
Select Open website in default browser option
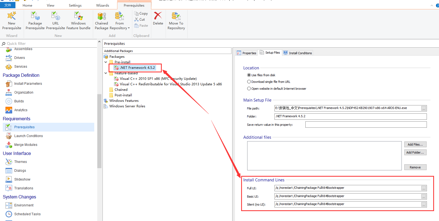click(x=249, y=89)
